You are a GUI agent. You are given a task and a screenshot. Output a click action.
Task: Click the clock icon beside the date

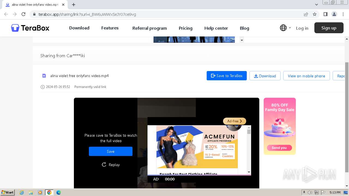tap(43, 87)
